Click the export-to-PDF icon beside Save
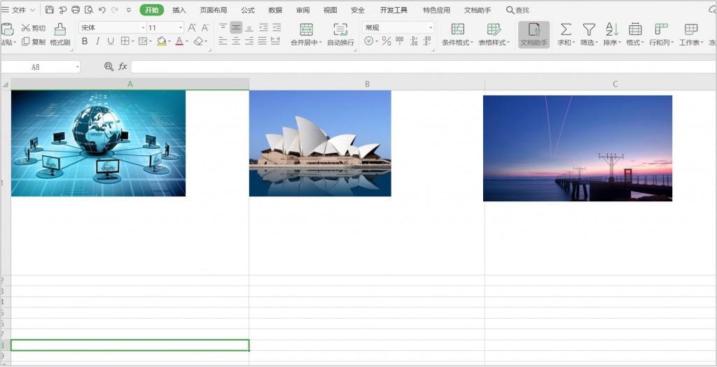The width and height of the screenshot is (717, 367). [x=62, y=10]
